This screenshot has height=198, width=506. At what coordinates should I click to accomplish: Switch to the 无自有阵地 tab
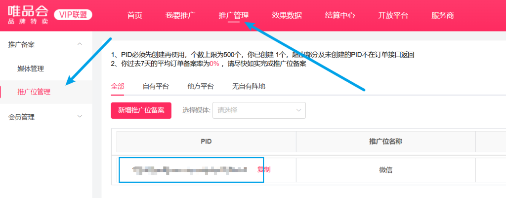249,86
